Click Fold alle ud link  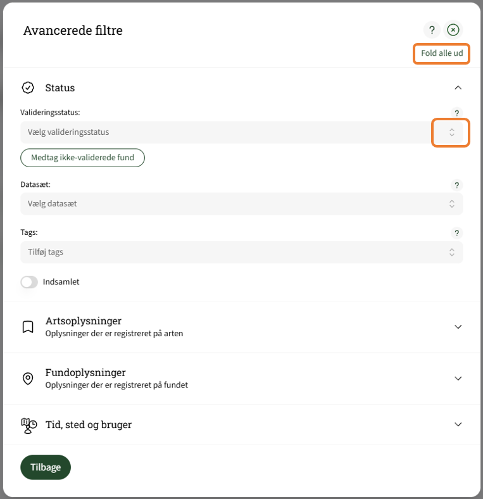pyautogui.click(x=442, y=53)
